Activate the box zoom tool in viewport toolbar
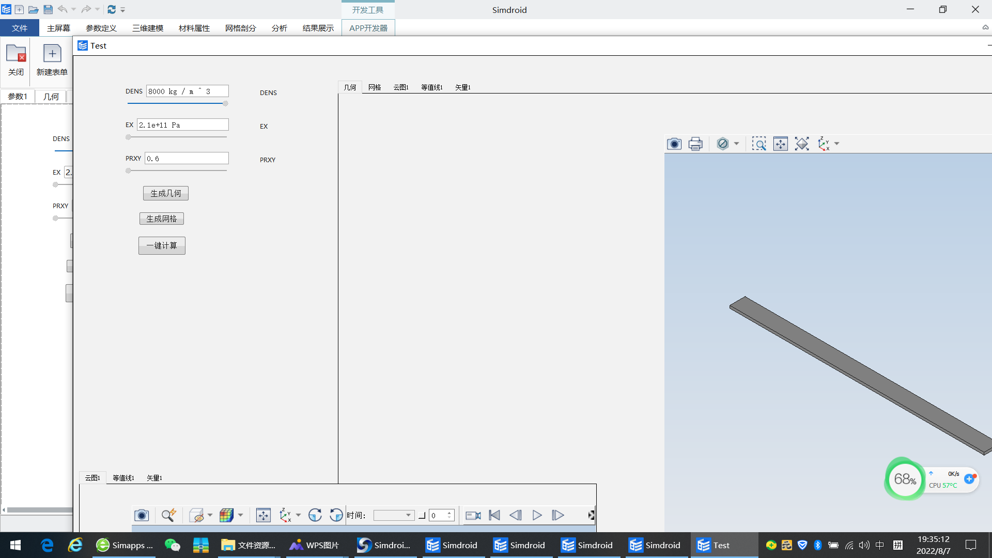Image resolution: width=992 pixels, height=558 pixels. click(759, 144)
